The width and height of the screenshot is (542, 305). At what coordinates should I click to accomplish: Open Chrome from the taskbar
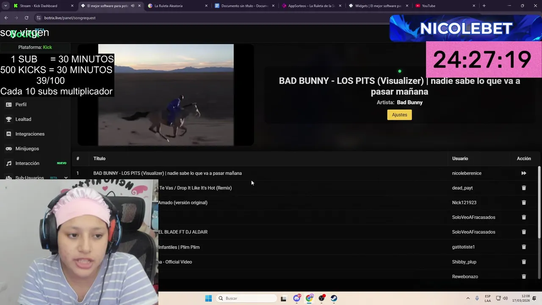310,298
